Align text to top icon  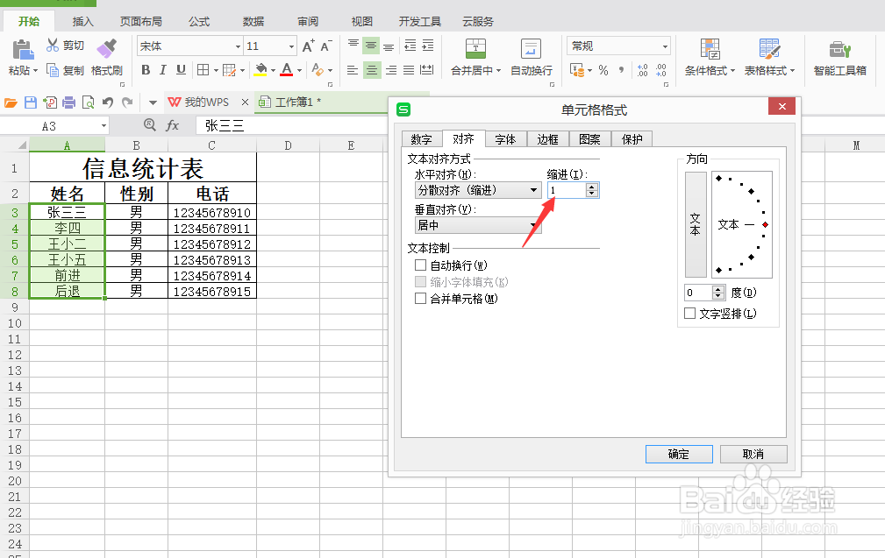353,46
